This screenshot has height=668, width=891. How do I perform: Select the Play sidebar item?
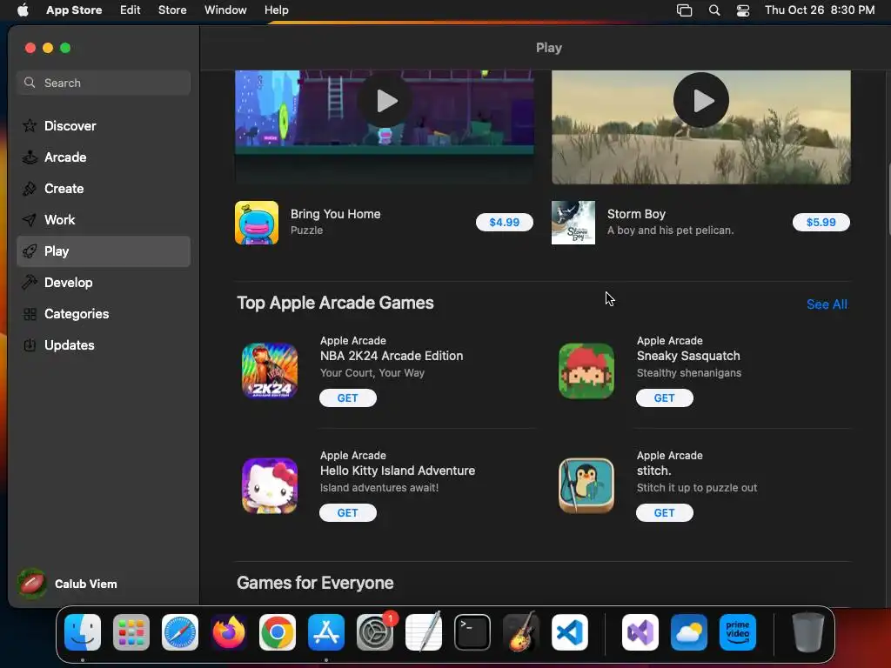tap(104, 251)
